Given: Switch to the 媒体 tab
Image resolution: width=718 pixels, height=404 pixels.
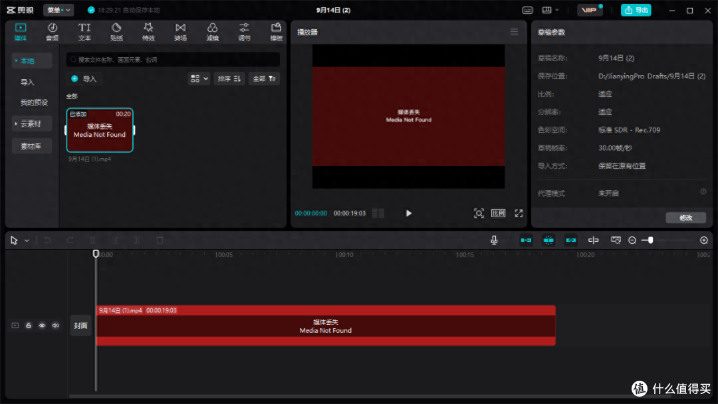Looking at the screenshot, I should click(21, 32).
